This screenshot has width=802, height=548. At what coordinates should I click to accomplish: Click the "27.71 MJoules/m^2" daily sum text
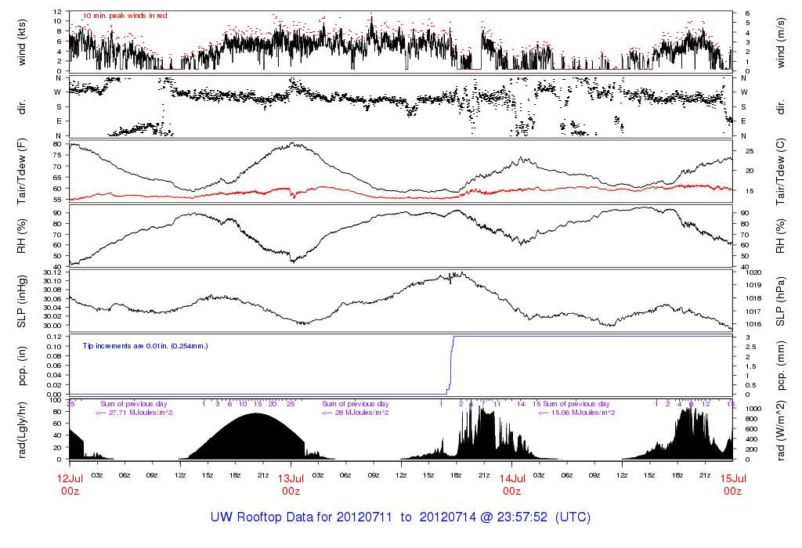tap(141, 413)
